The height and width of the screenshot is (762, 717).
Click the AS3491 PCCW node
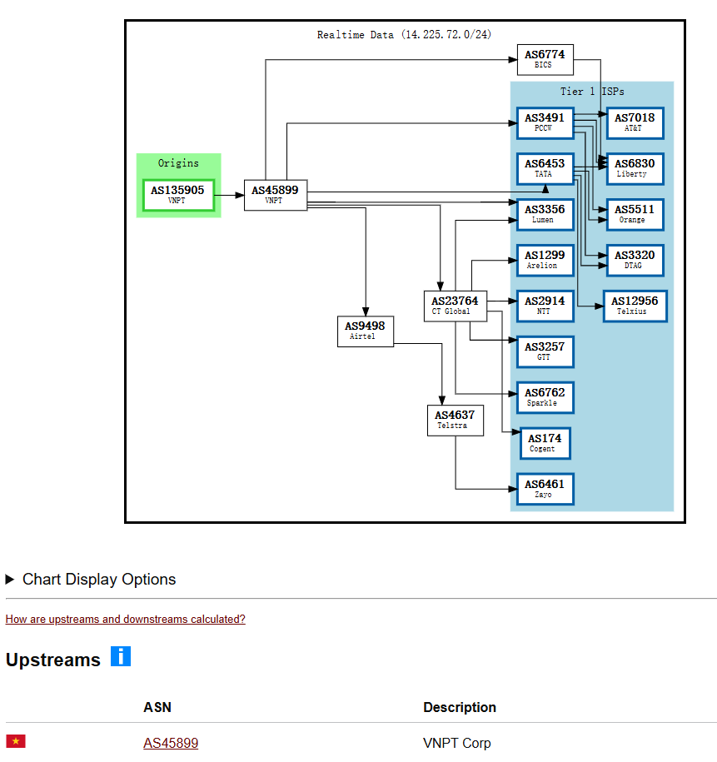545,123
